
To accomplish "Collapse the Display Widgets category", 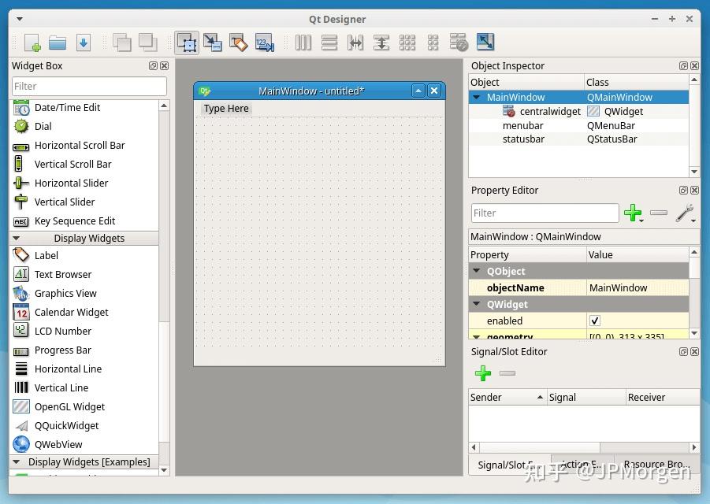I will (x=17, y=238).
